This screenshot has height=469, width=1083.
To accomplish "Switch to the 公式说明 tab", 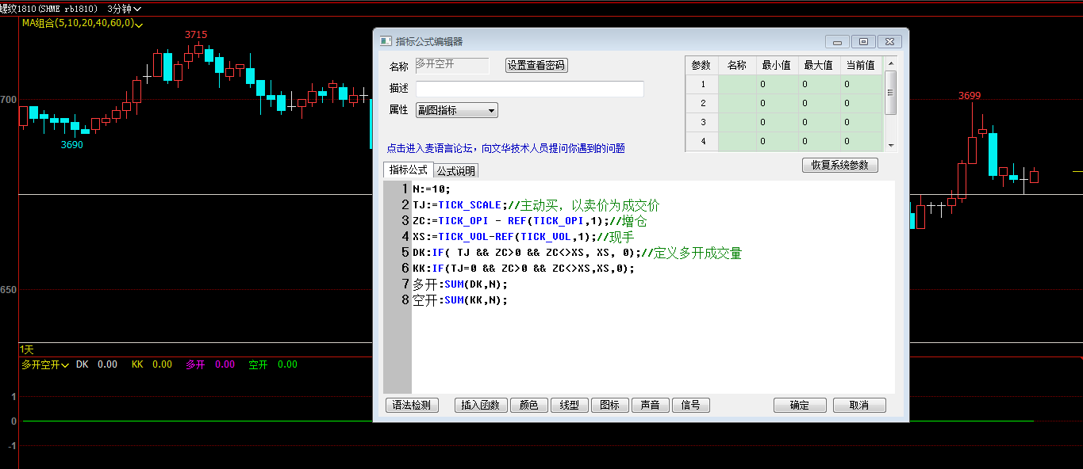I will [456, 170].
